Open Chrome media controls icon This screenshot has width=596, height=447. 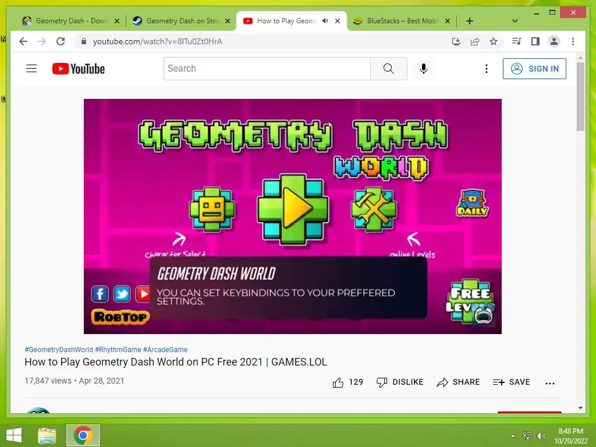click(x=516, y=41)
